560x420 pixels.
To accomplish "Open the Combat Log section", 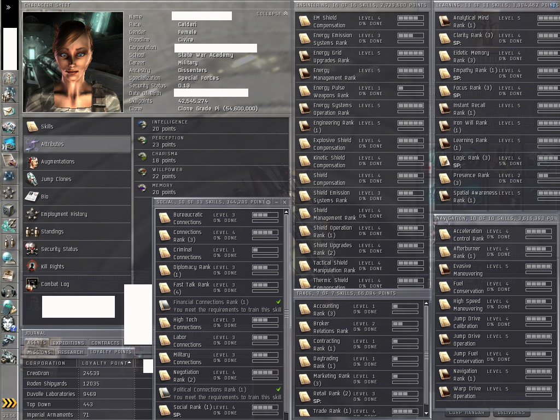I will pyautogui.click(x=77, y=284).
